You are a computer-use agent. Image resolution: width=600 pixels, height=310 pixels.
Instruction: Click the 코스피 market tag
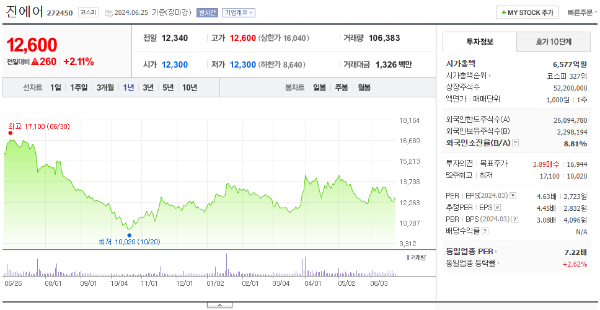tap(89, 12)
